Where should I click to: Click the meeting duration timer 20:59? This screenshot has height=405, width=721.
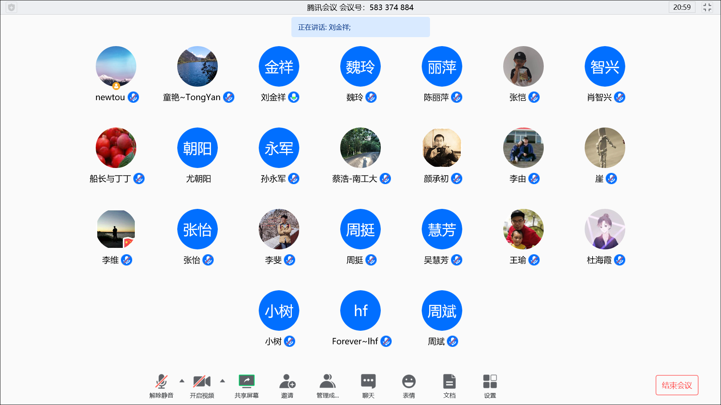pos(682,7)
